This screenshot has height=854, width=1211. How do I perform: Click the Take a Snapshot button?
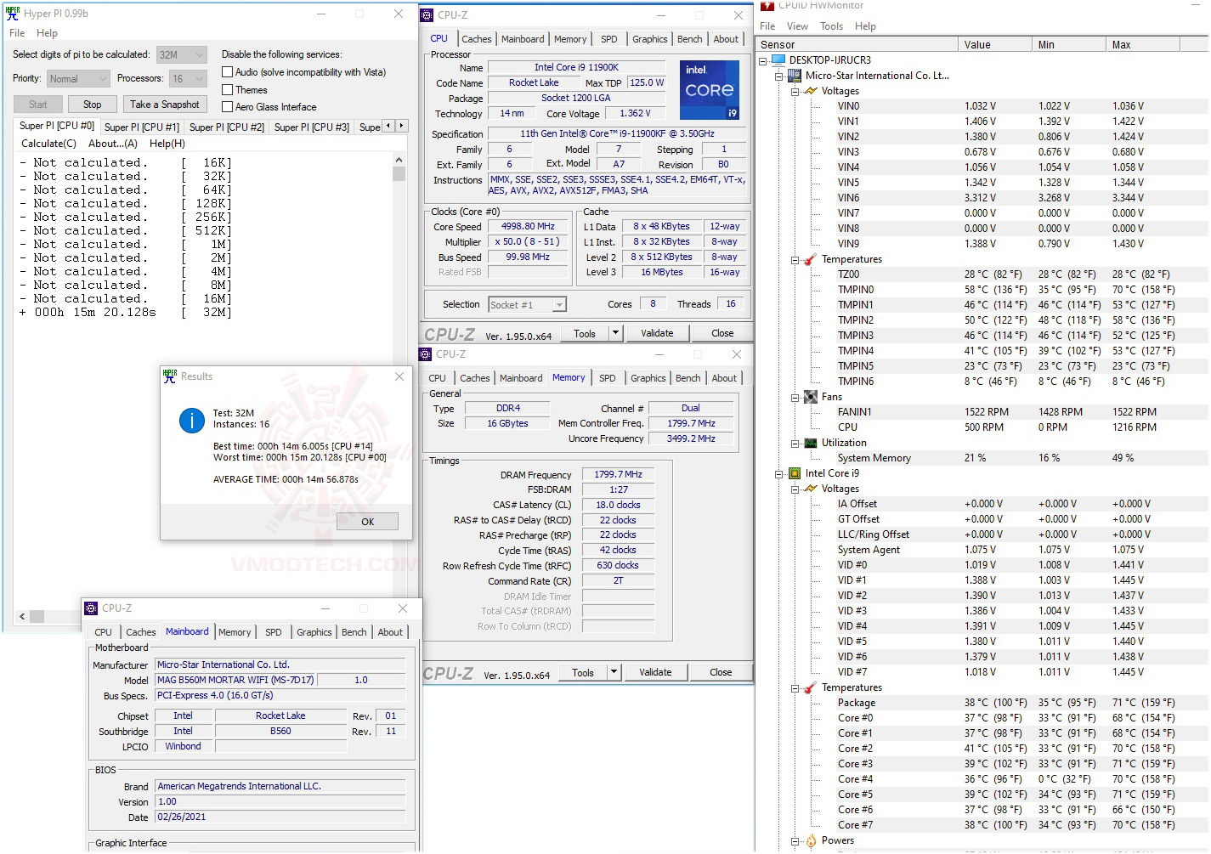(165, 104)
